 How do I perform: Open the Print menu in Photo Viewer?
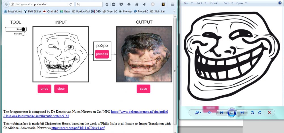[199, 3]
